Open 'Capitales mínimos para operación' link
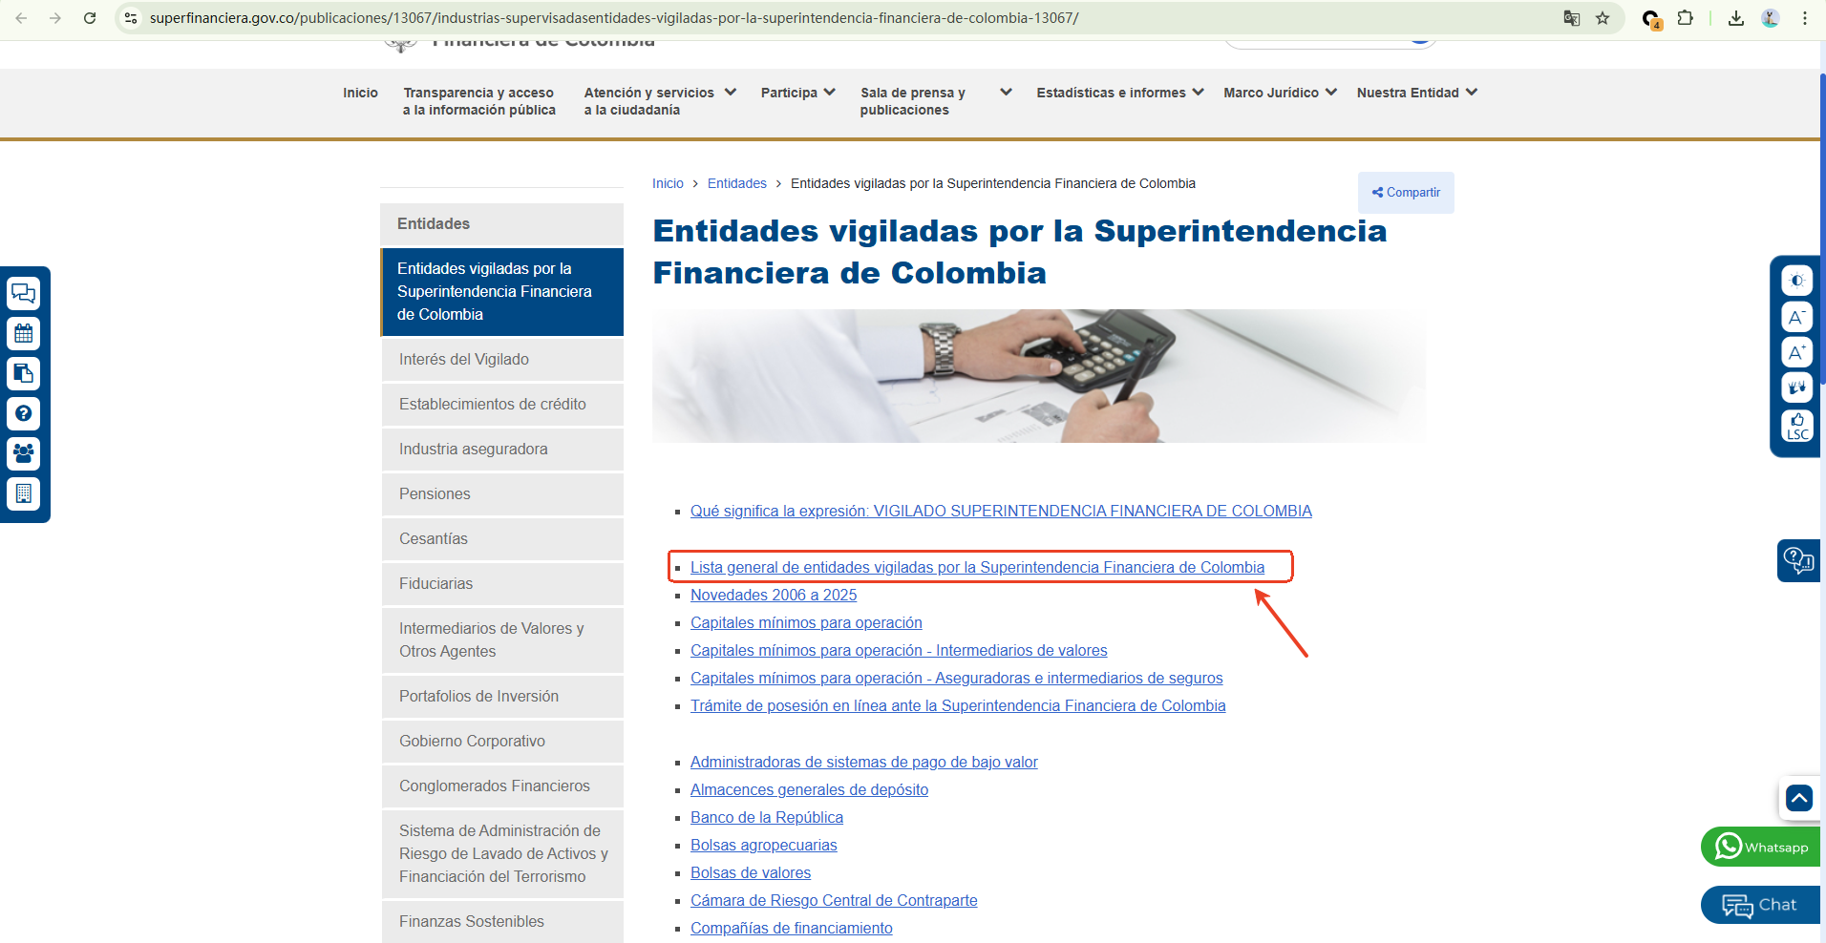1826x943 pixels. pyautogui.click(x=806, y=623)
